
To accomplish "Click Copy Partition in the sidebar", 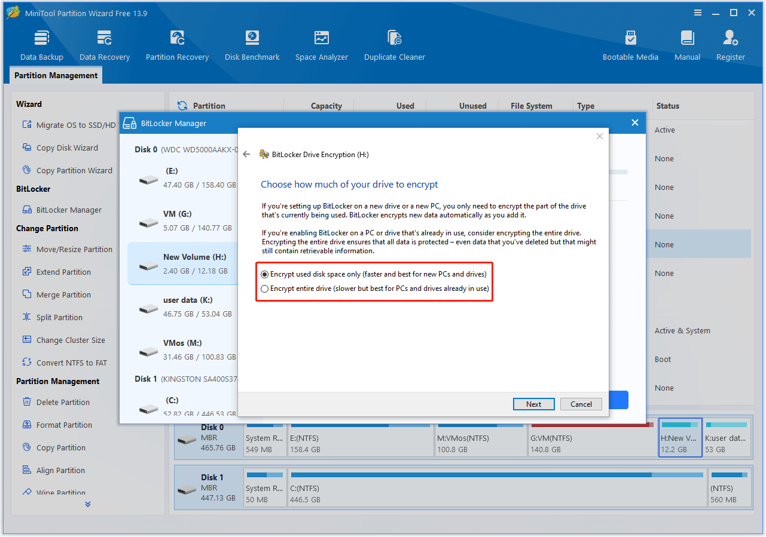I will (53, 447).
